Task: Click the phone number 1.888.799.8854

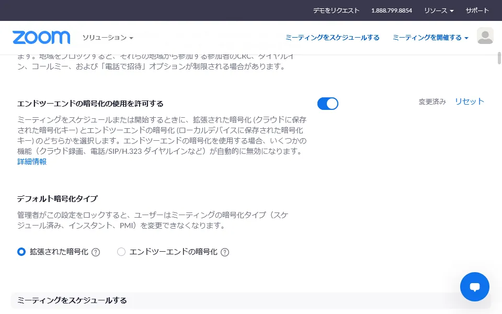Action: tap(392, 10)
